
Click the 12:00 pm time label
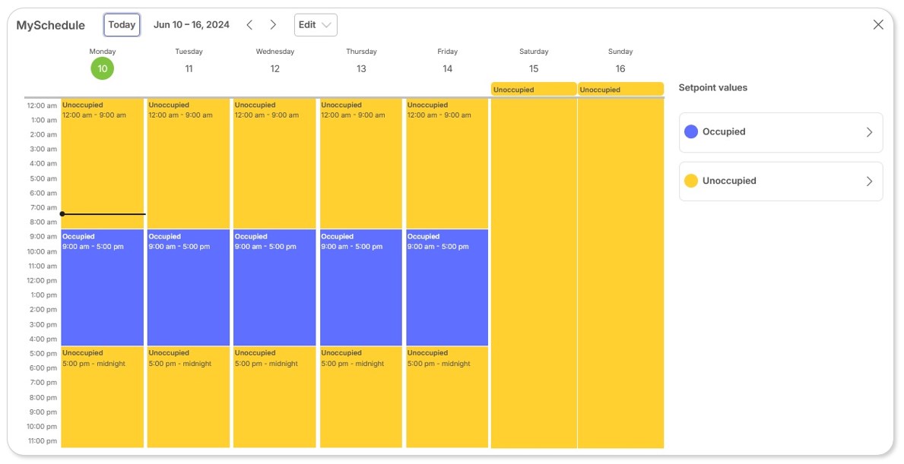click(42, 280)
